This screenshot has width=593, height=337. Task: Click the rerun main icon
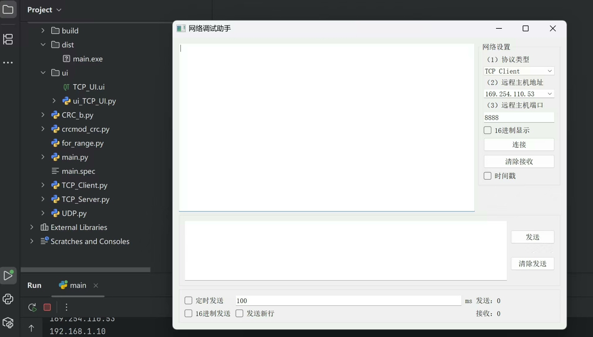pyautogui.click(x=32, y=307)
